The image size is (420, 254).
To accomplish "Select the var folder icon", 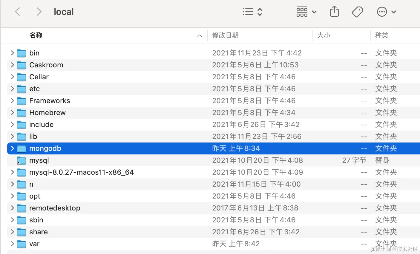I will point(22,244).
